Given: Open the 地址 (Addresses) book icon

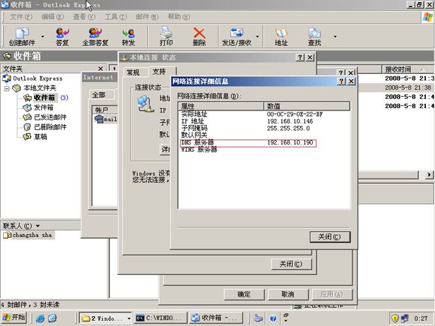Looking at the screenshot, I should pyautogui.click(x=281, y=33).
